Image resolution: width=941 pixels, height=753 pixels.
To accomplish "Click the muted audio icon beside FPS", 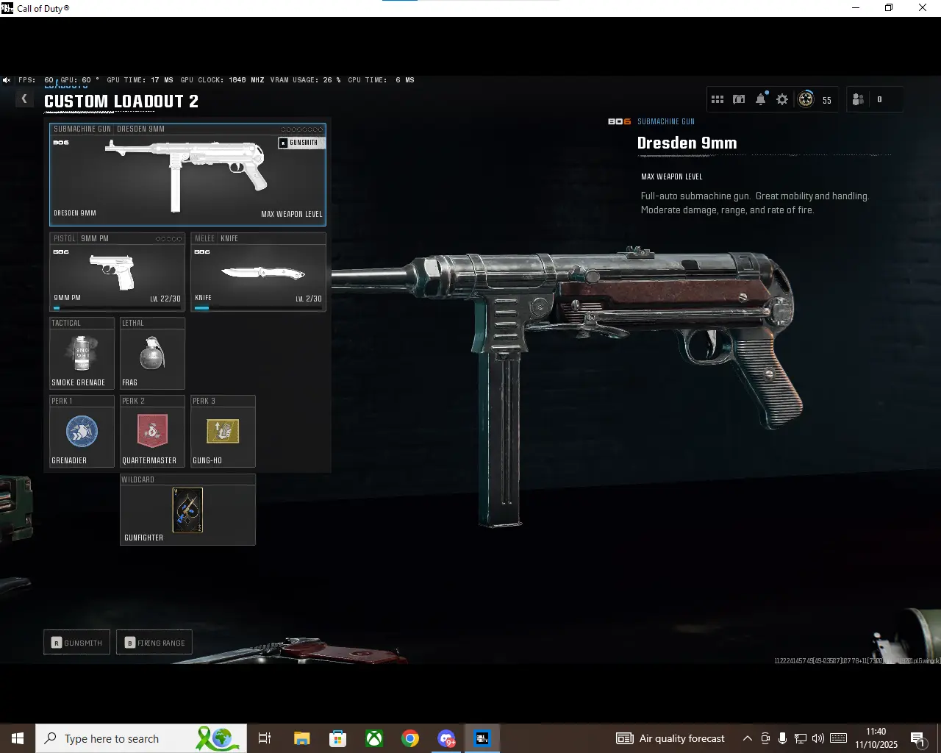I will coord(7,80).
